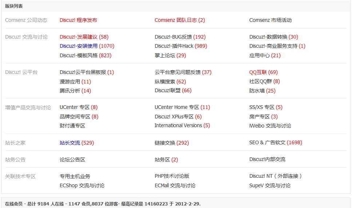352x208 pixels.
Task: Open SupeV 交流与讨论 board
Action: 270,185
